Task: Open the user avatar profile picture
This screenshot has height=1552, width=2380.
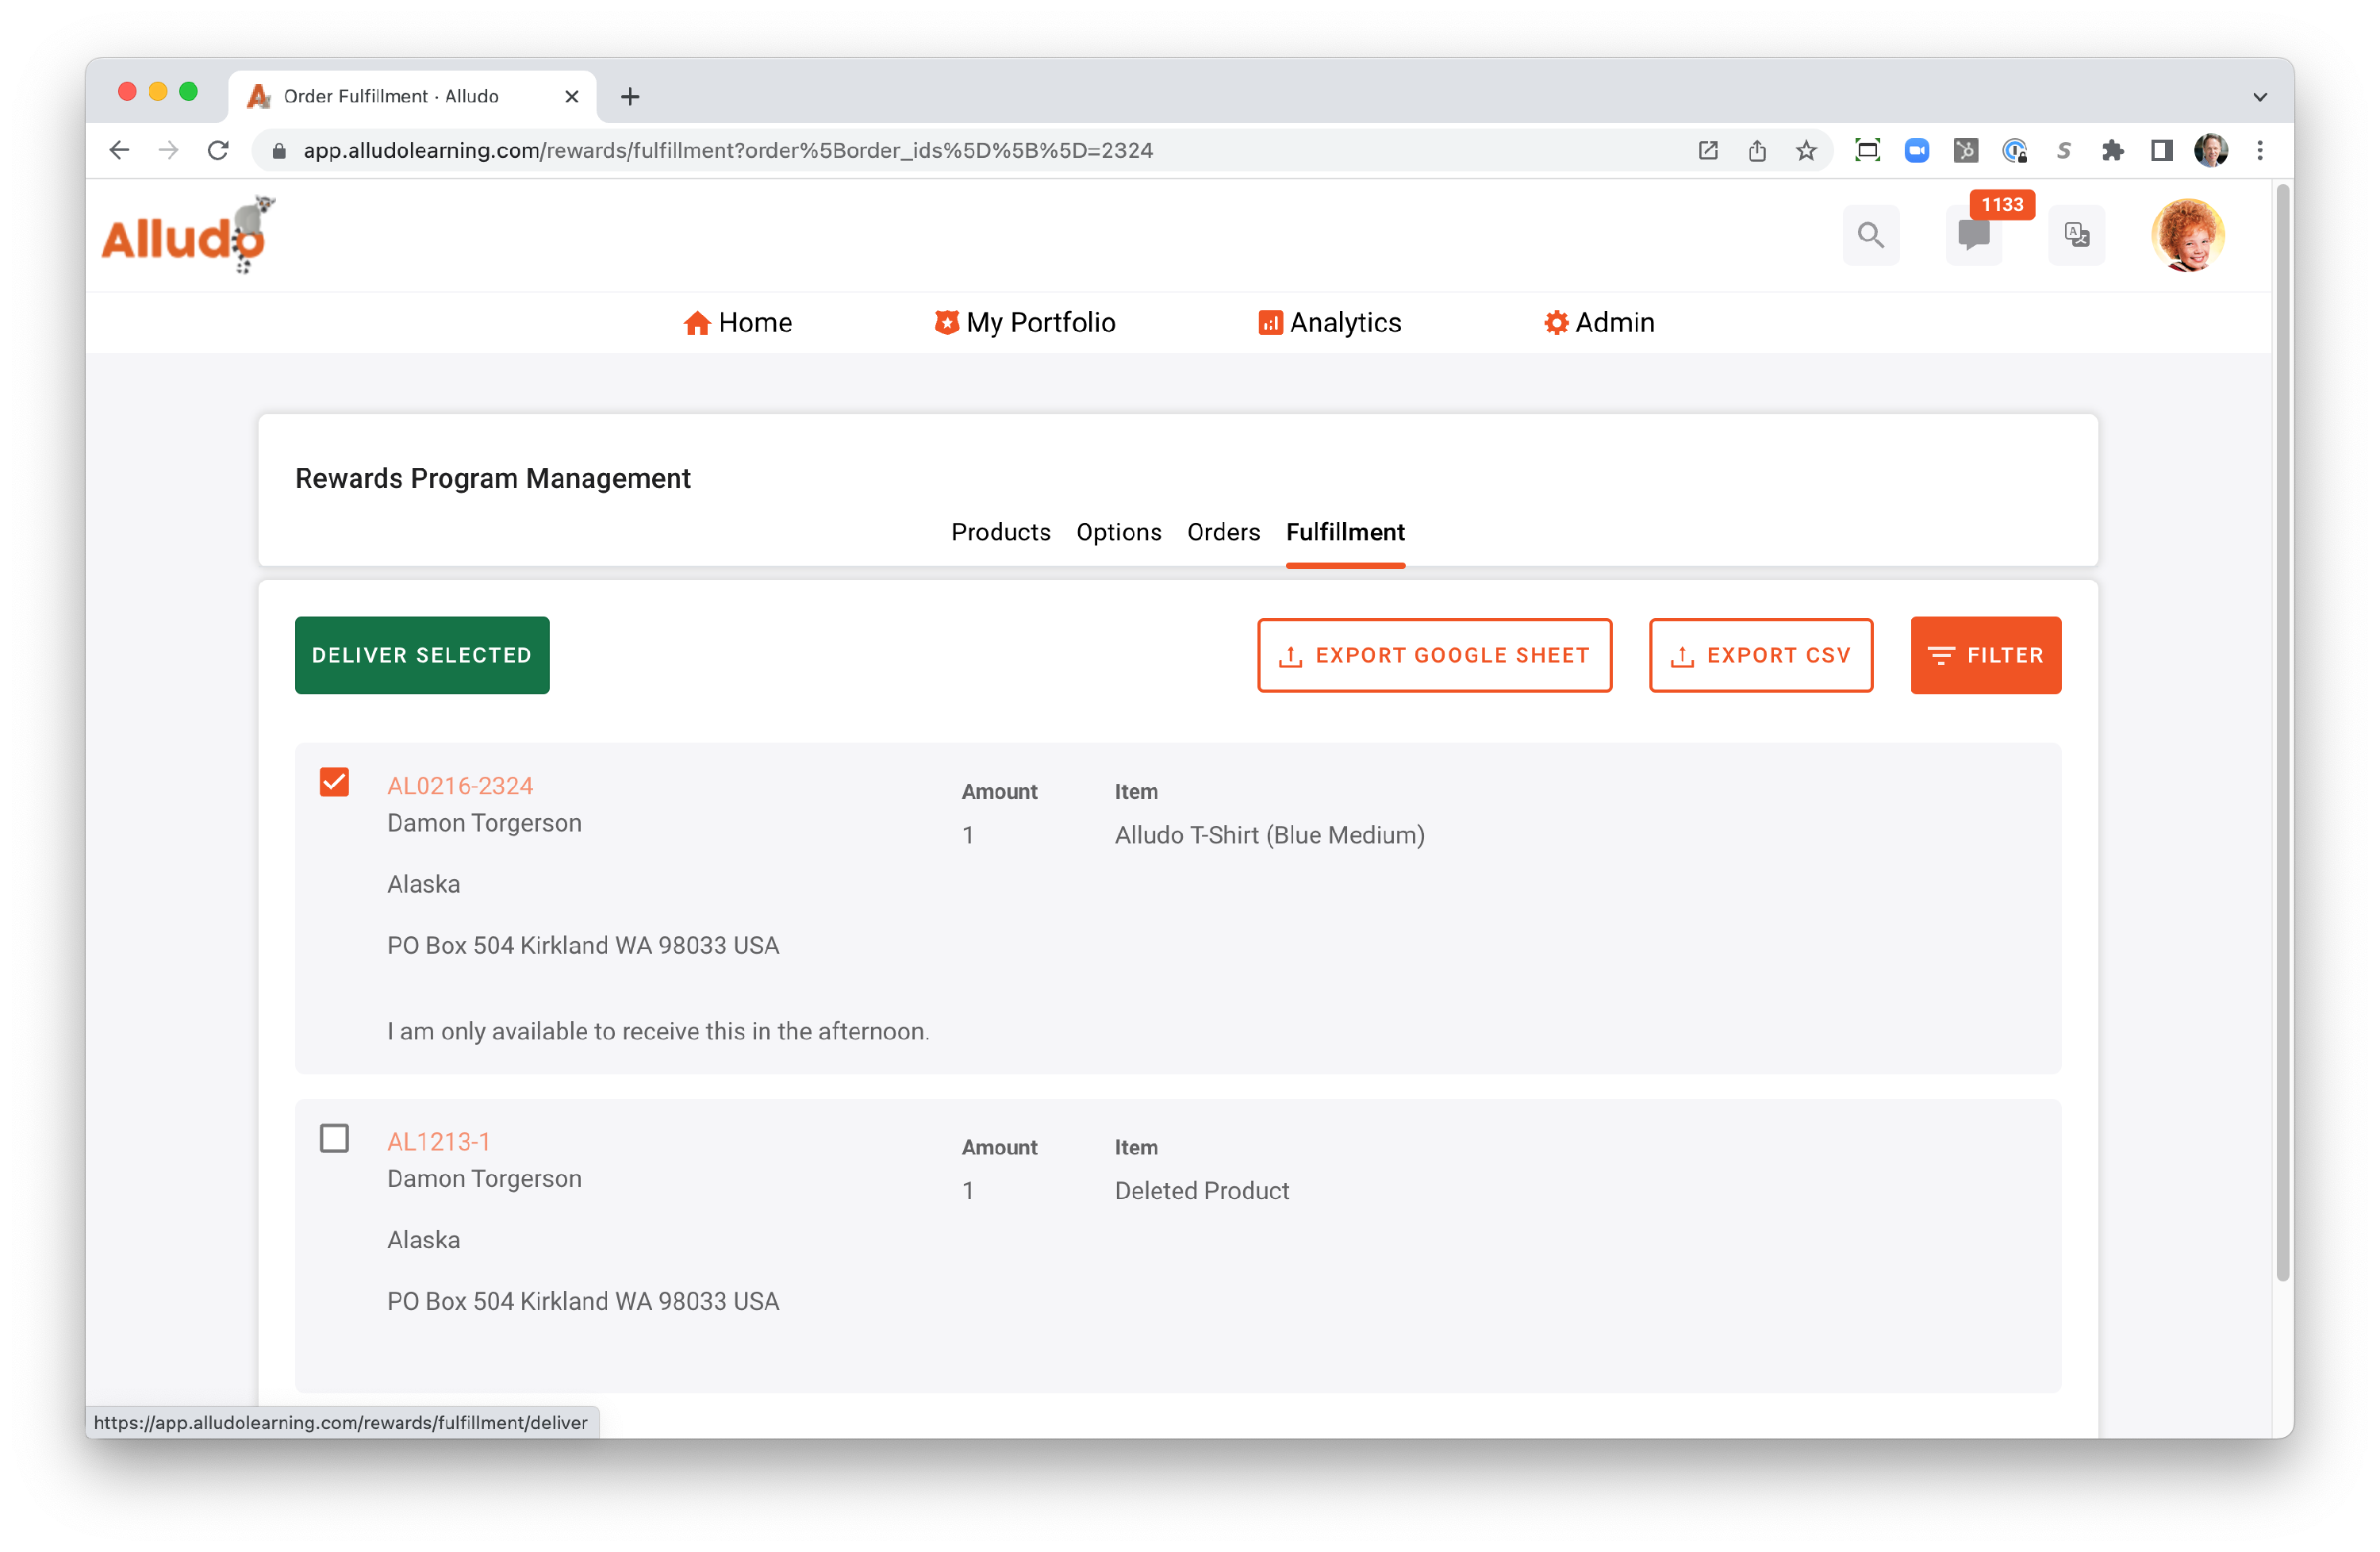Action: 2187,235
